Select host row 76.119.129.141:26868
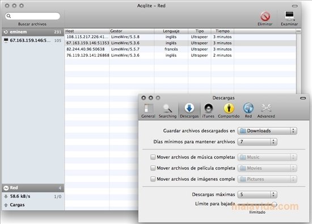 coord(180,56)
